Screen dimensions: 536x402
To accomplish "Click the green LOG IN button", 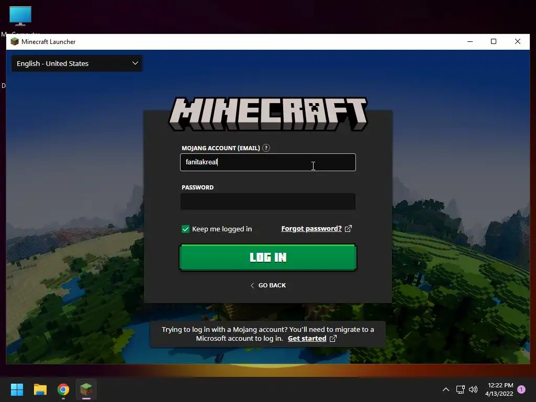I will pyautogui.click(x=268, y=258).
